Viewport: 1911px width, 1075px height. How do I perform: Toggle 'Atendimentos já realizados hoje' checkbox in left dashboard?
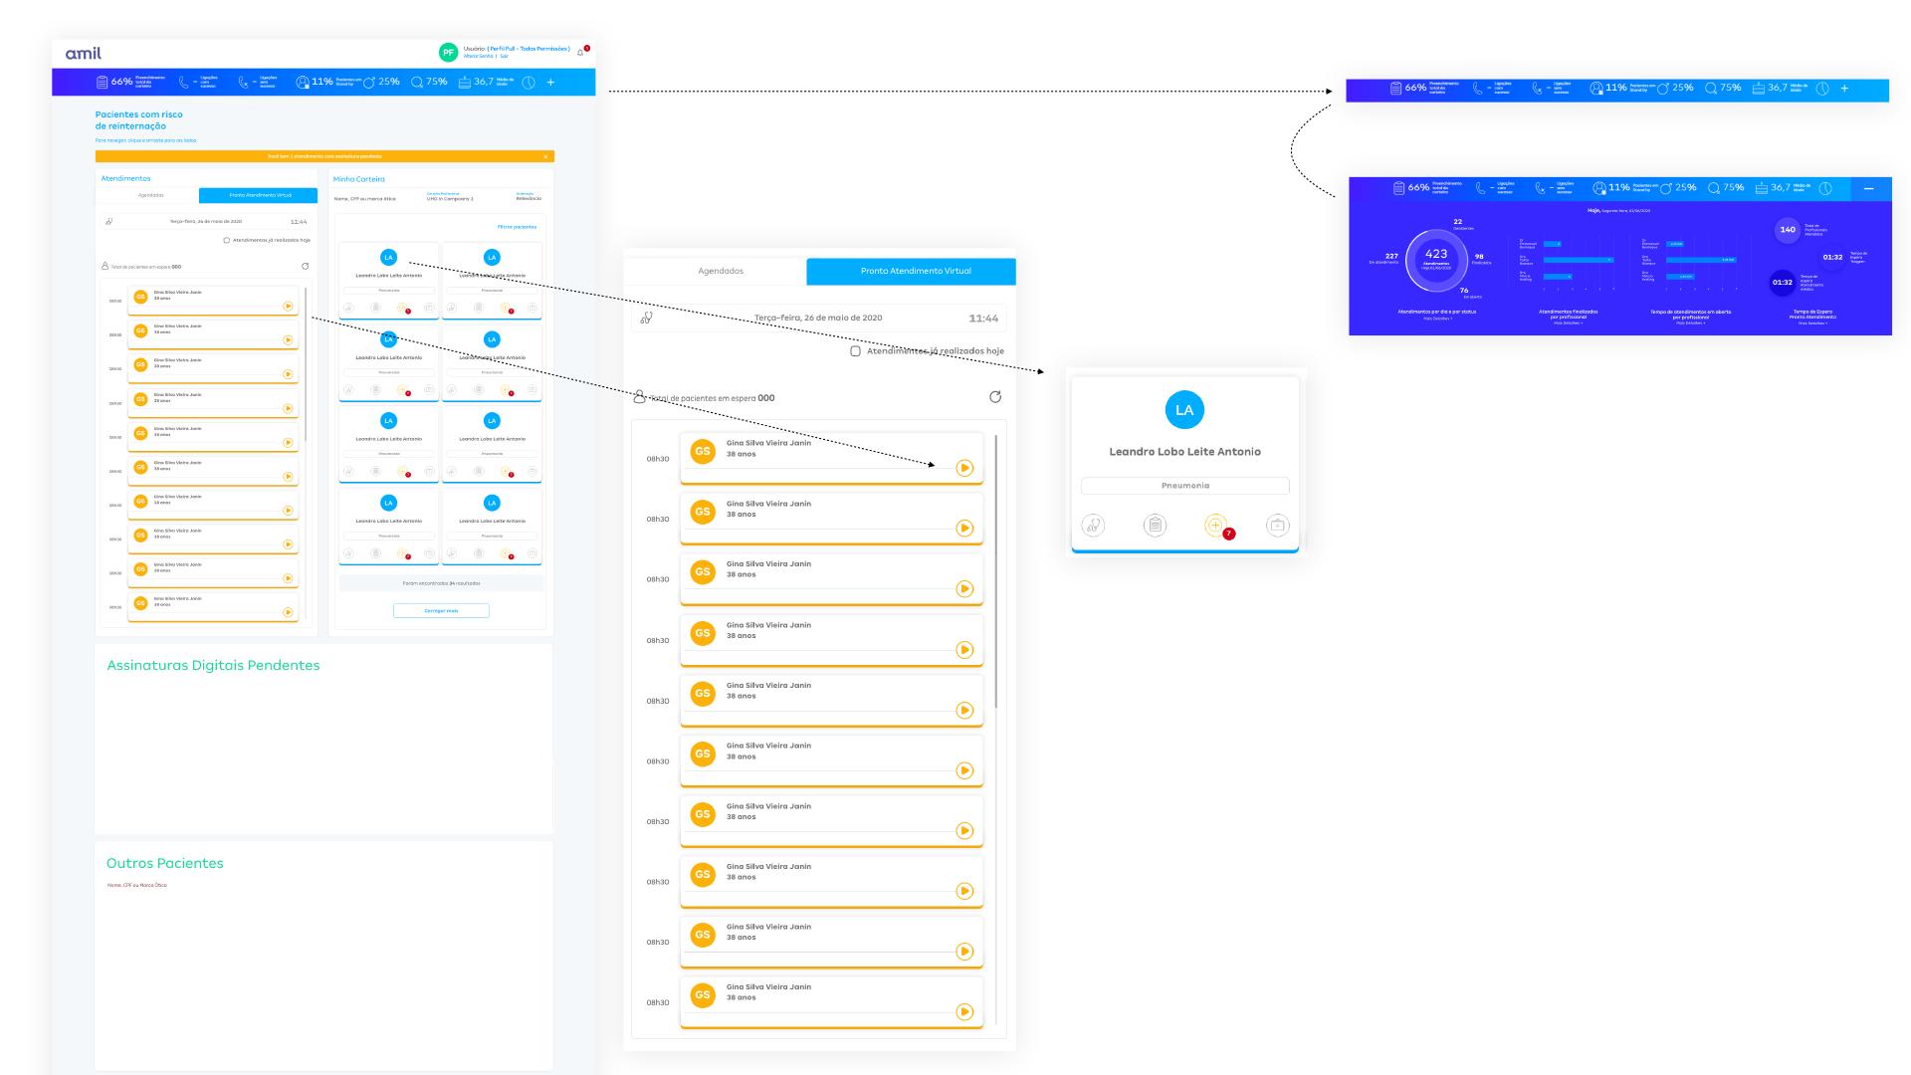pyautogui.click(x=227, y=240)
